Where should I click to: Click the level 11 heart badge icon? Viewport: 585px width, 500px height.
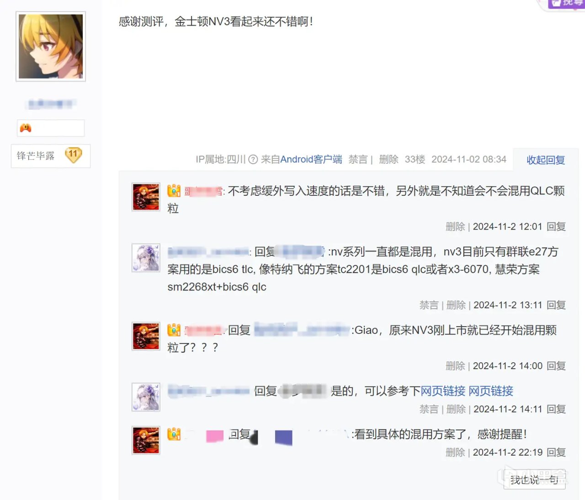coord(73,155)
